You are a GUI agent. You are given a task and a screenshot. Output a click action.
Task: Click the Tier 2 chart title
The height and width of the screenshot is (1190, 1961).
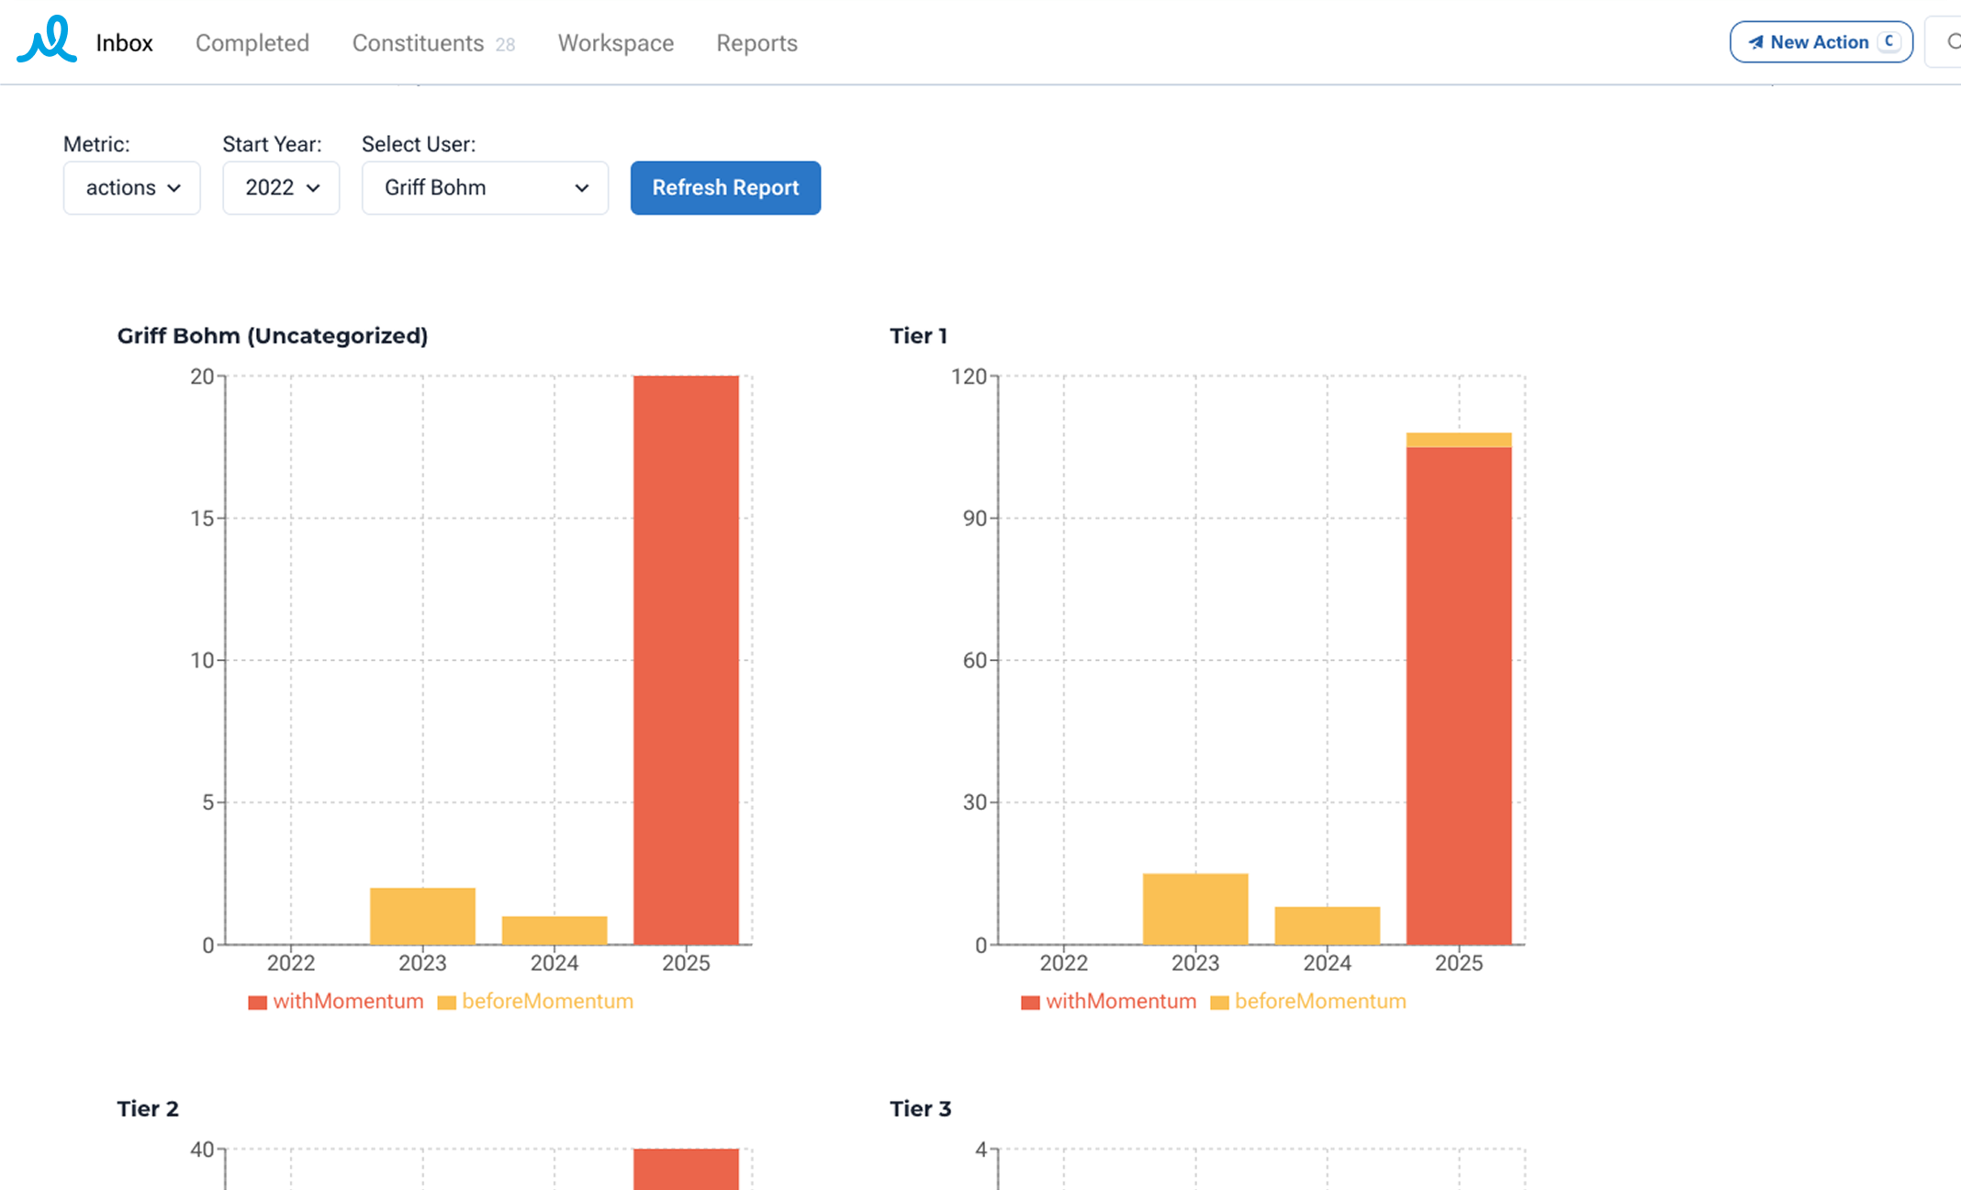[148, 1109]
